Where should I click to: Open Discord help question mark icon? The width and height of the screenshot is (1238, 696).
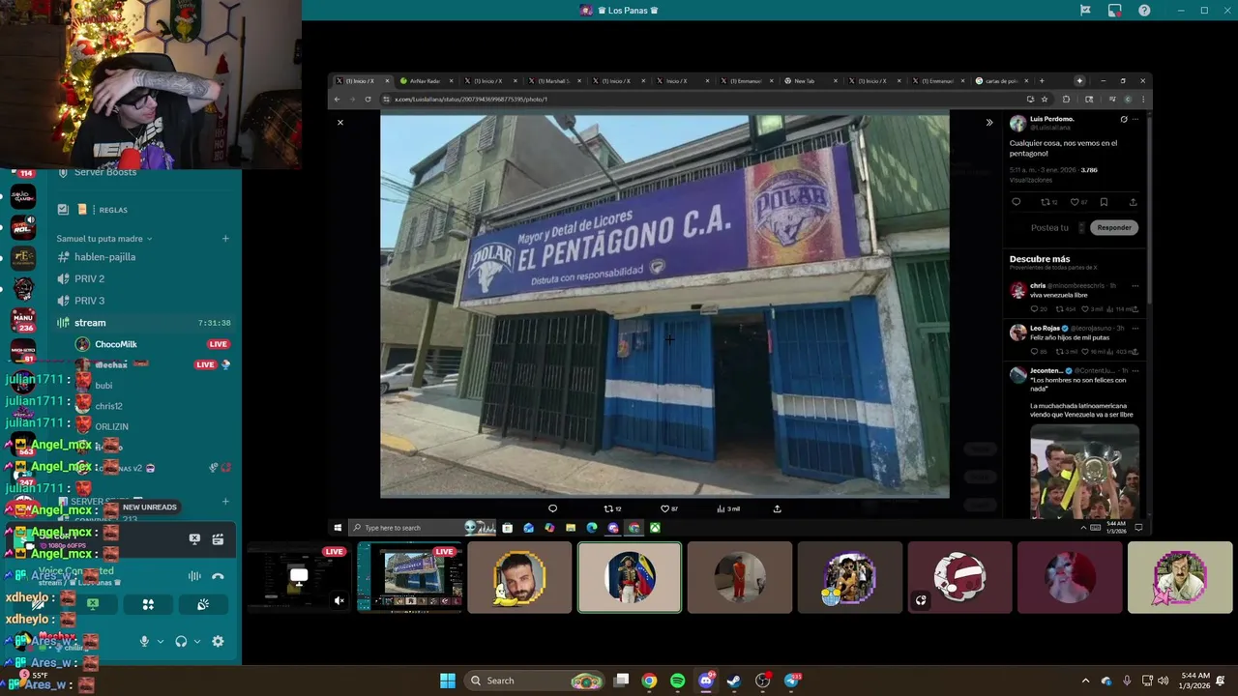tap(1144, 11)
